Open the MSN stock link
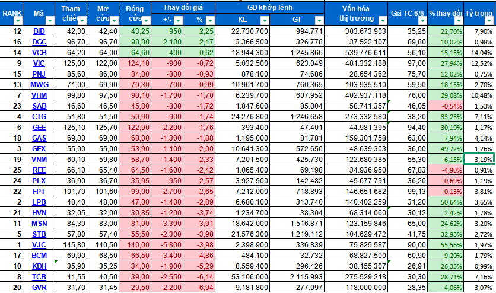The height and width of the screenshot is (293, 496). pyautogui.click(x=39, y=224)
